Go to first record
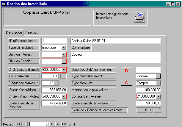 (x=19, y=124)
